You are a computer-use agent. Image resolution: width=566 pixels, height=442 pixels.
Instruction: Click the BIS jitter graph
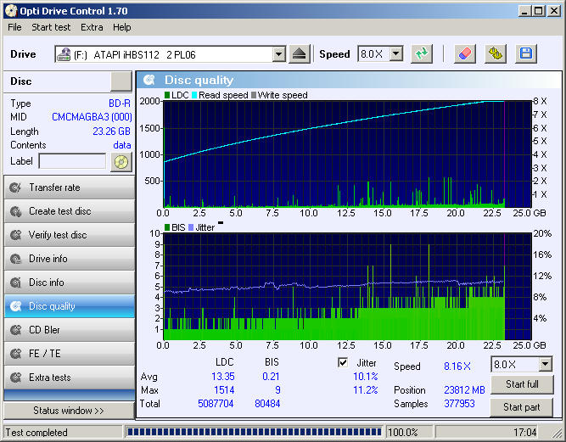347,287
